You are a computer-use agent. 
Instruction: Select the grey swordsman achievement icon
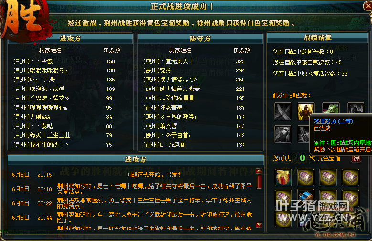click(282, 134)
